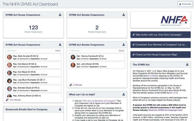This screenshot has height=121, width=194.
Task: Open Read the GYMS Act language here link
Action: click(166, 110)
